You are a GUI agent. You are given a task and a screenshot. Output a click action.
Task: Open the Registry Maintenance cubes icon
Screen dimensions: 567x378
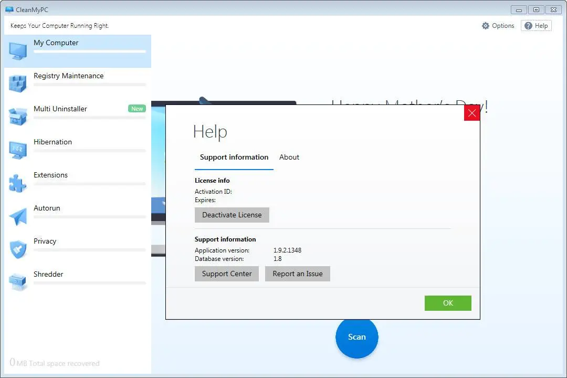coord(18,83)
